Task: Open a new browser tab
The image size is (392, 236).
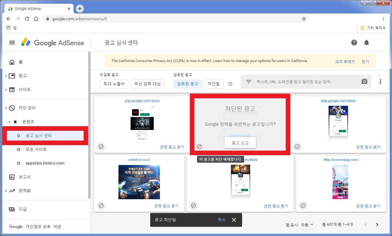Action: point(80,9)
